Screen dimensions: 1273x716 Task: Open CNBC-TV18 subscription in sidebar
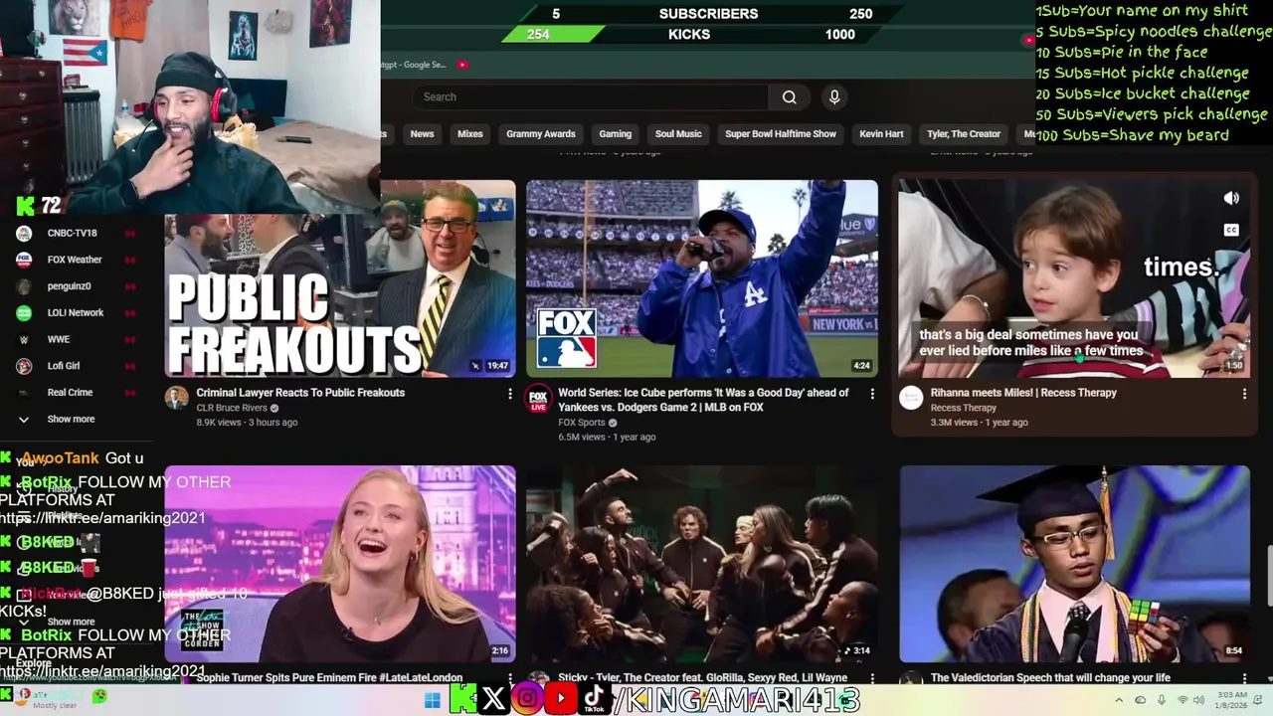pos(72,233)
